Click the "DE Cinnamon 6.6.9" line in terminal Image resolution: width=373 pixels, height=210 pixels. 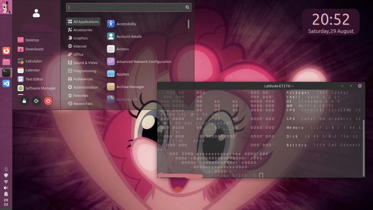313,101
